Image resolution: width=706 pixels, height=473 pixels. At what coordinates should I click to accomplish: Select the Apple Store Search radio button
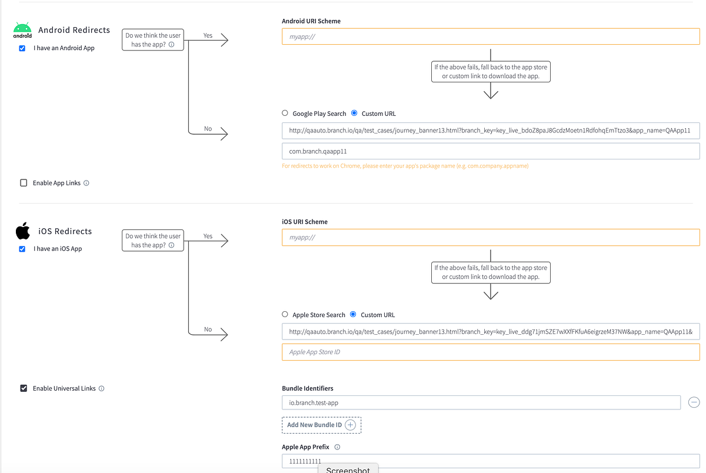point(285,314)
